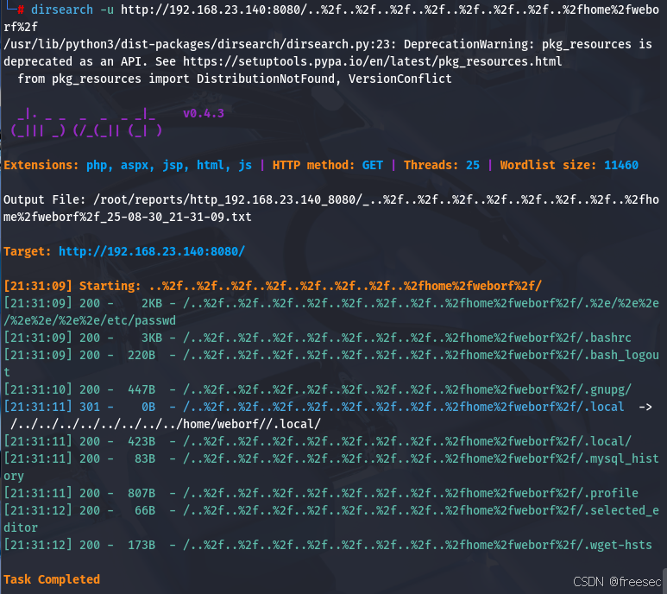
Task: Select the Wordlist size 11460 value
Action: pos(621,165)
